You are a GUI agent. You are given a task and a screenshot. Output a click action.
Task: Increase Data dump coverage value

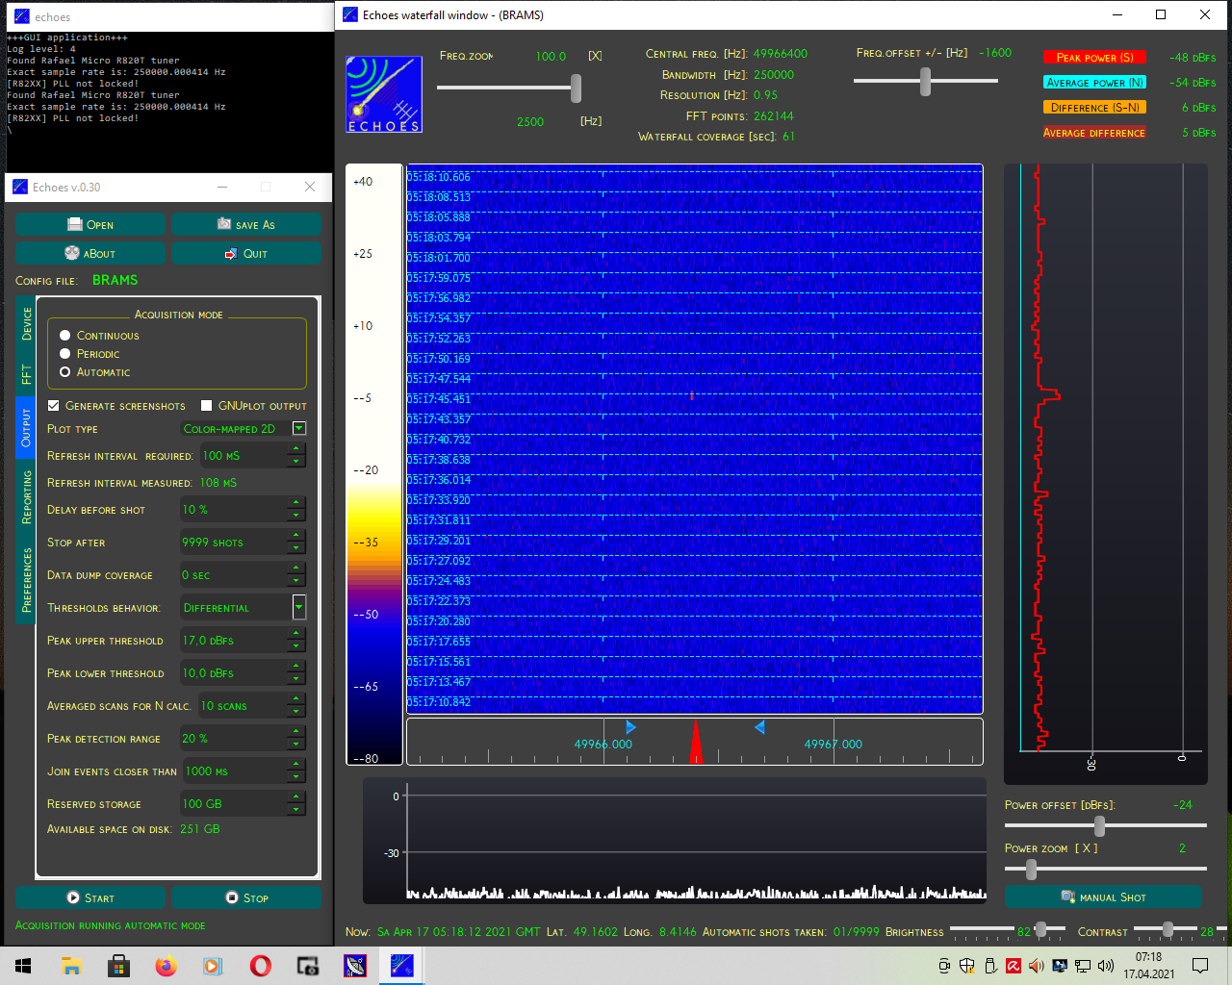point(296,568)
